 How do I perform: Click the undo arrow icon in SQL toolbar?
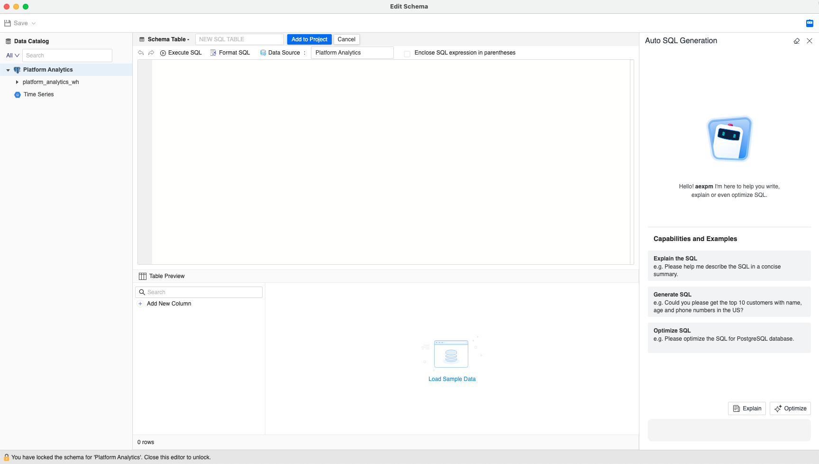pyautogui.click(x=141, y=53)
